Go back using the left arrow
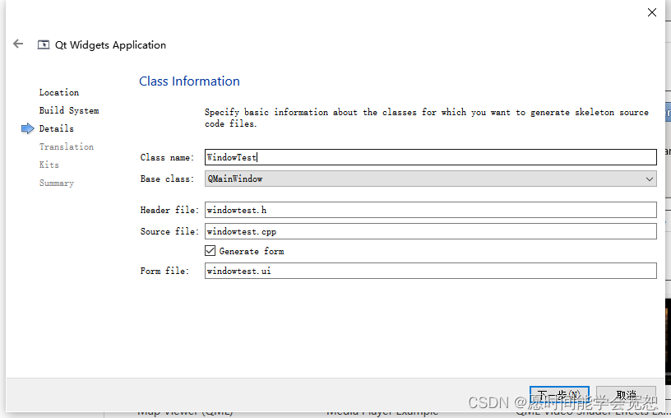This screenshot has height=418, width=671. point(18,44)
